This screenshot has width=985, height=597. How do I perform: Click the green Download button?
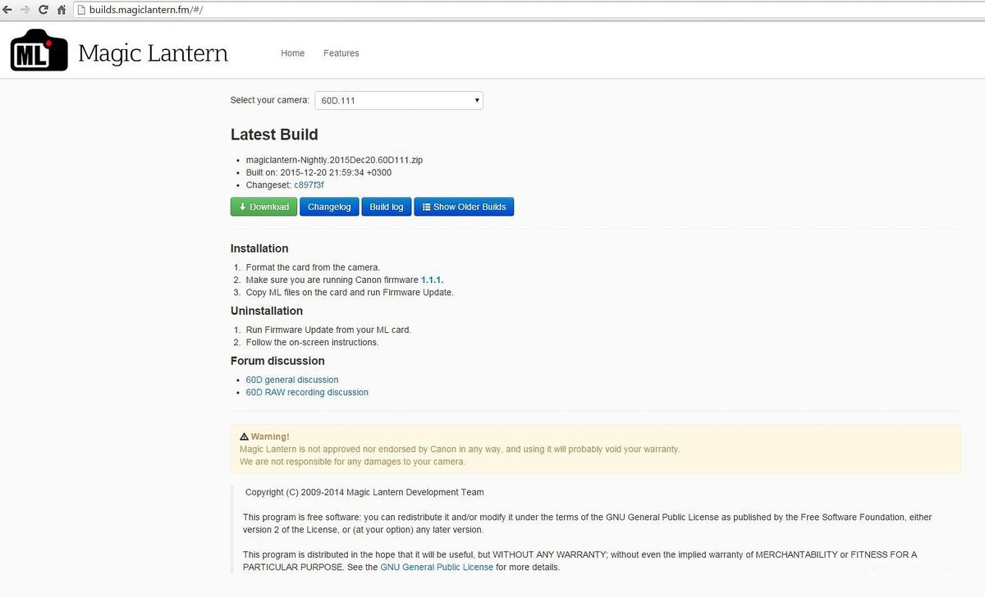click(x=263, y=207)
